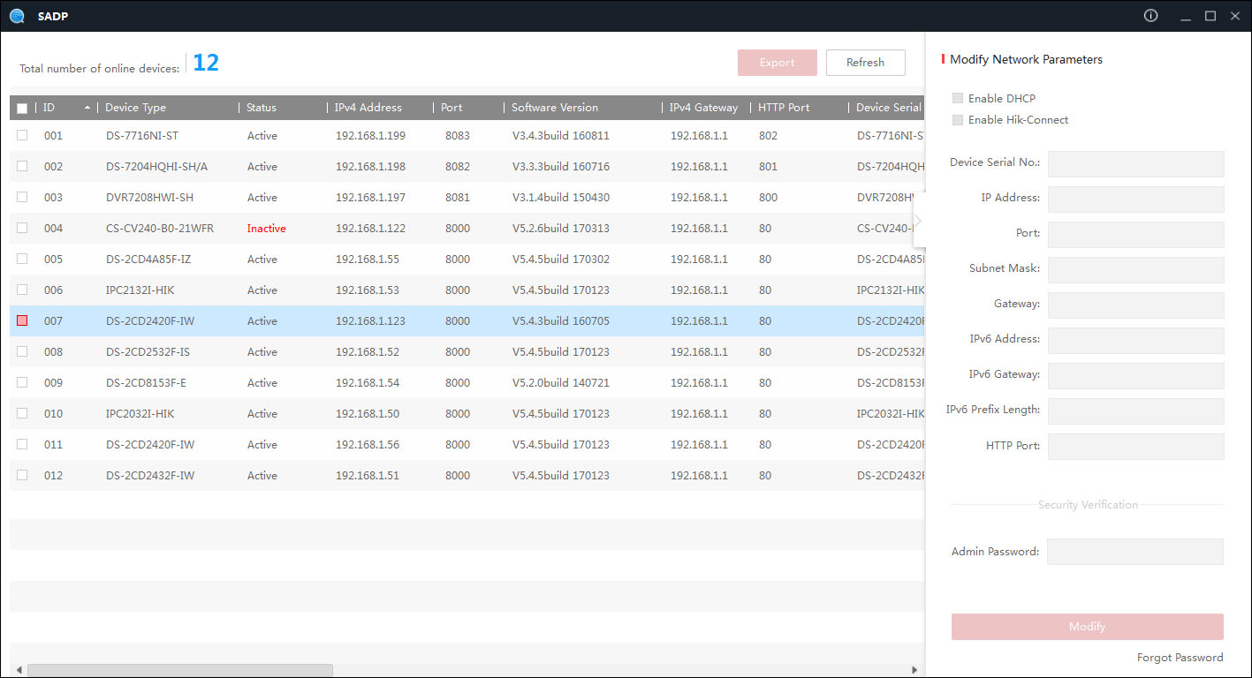Select the IPC2132I-HIK device
Viewport: 1252px width, 678px height.
click(x=140, y=290)
